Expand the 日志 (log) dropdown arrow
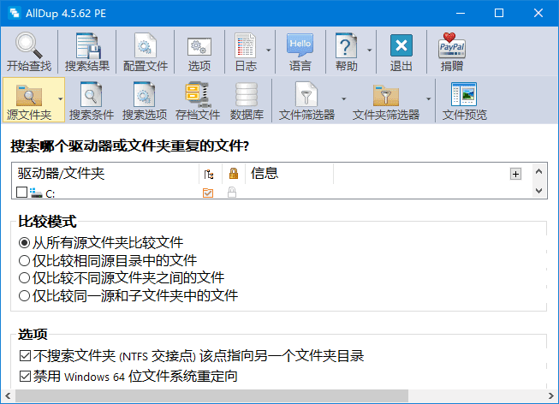Viewport: 559px width, 404px height. 268,50
